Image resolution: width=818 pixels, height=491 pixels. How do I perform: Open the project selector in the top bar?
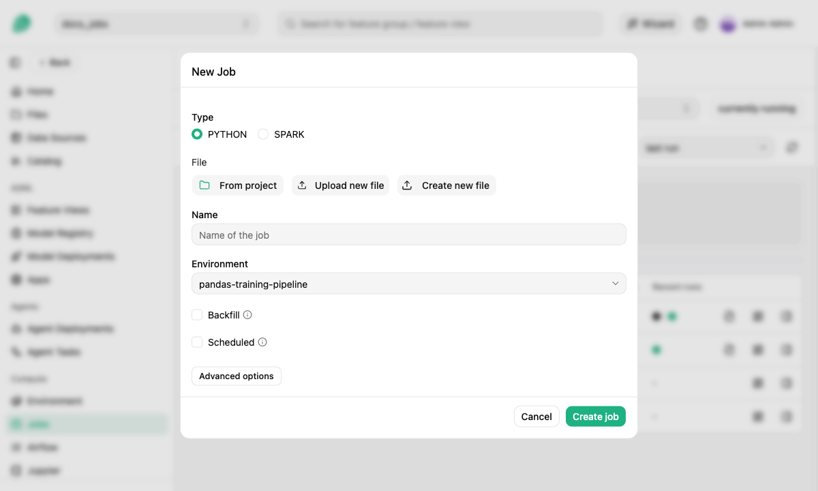coord(157,24)
